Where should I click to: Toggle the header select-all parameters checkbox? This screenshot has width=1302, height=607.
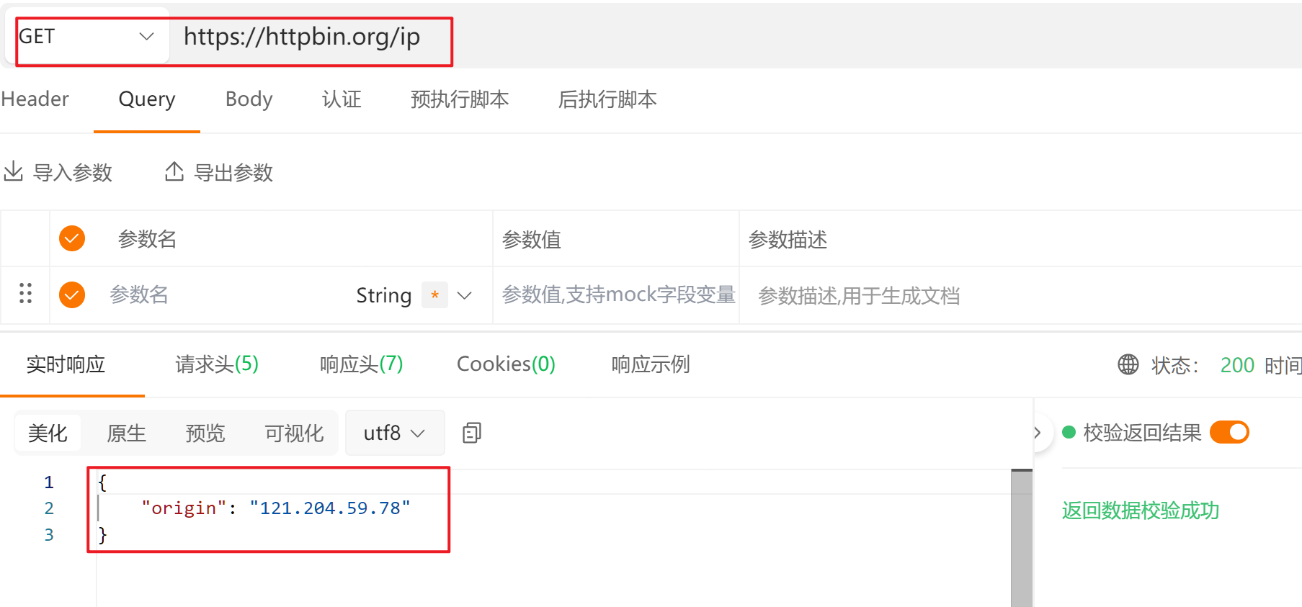pyautogui.click(x=72, y=238)
